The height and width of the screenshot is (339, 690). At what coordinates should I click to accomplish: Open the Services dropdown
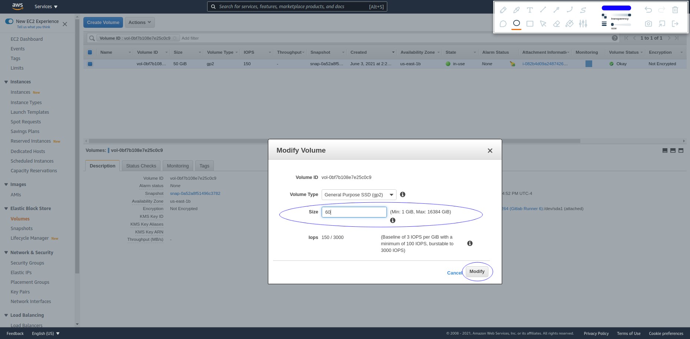click(x=46, y=7)
